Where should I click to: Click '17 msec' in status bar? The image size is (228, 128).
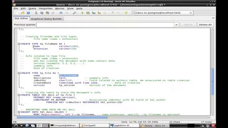pyautogui.click(x=207, y=122)
